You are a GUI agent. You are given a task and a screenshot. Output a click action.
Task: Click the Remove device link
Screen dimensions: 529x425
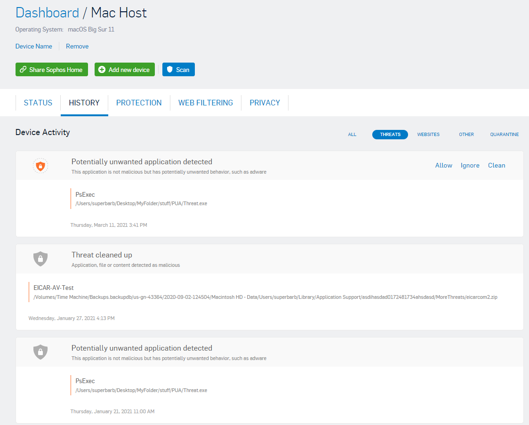click(x=77, y=46)
